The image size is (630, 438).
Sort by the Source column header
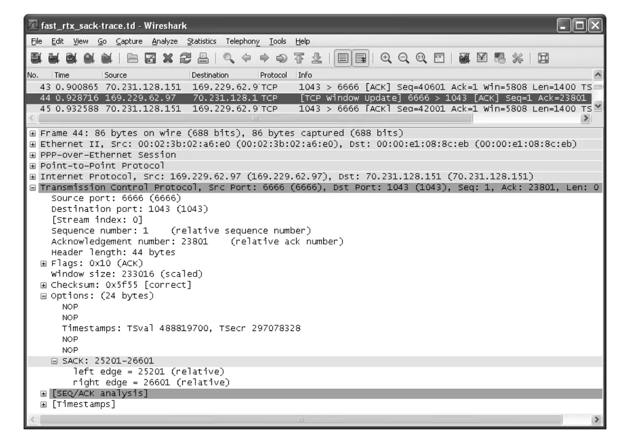(x=146, y=75)
